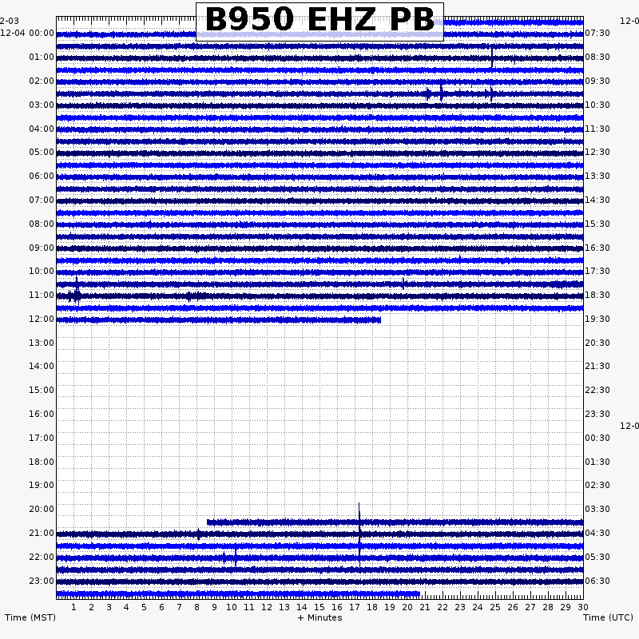Viewport: 639px width, 639px height.
Task: Select minute 17 on the bottom axis
Action: [355, 608]
